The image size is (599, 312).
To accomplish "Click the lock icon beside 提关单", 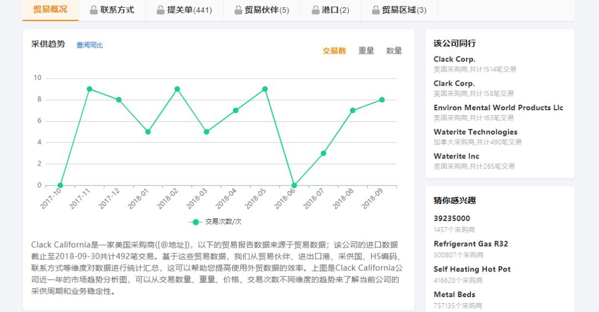I will [160, 11].
